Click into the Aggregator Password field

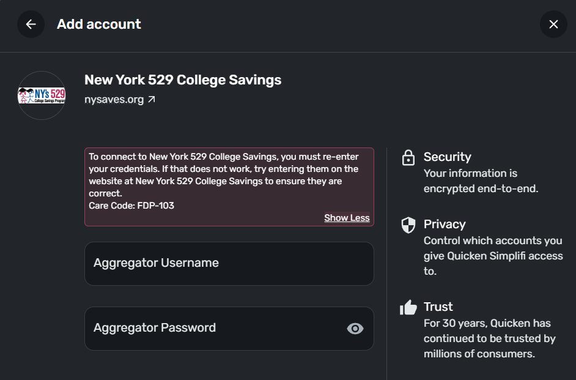pos(214,328)
